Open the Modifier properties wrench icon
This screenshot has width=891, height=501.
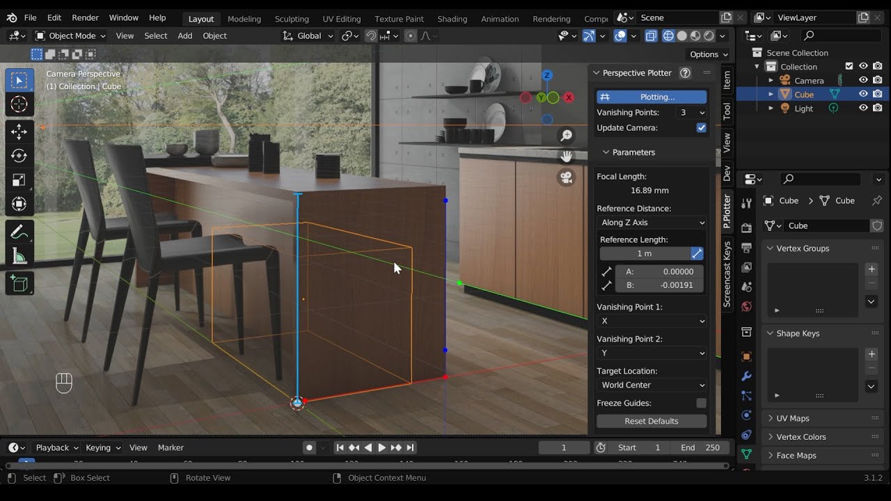(746, 376)
